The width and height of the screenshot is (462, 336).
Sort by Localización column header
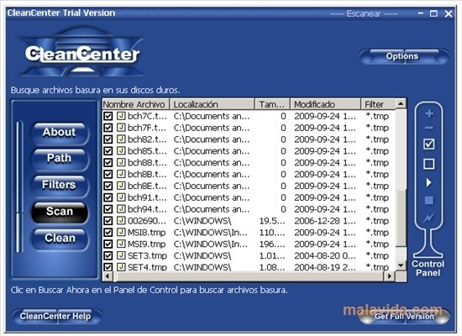[x=213, y=104]
